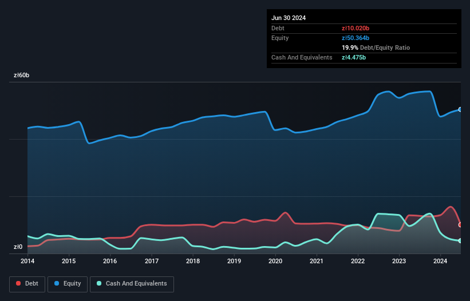Click the 2020 x-axis label
Viewport: 470px width, 301px height.
coord(275,261)
